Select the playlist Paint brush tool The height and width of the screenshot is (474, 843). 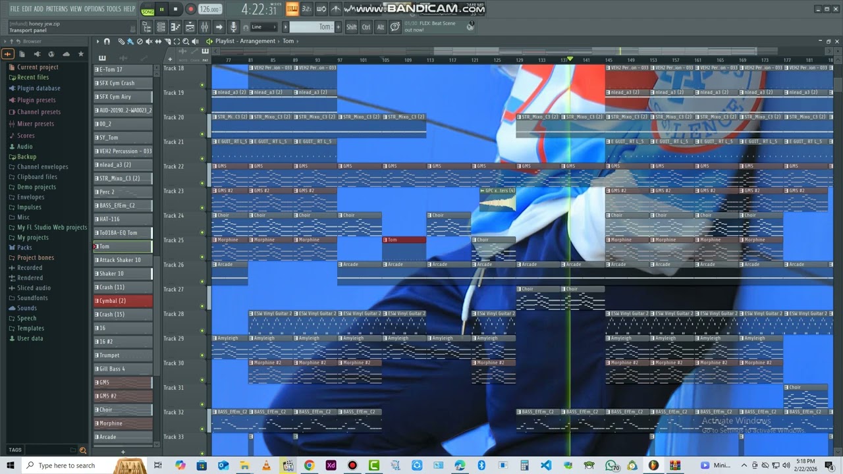tap(130, 41)
